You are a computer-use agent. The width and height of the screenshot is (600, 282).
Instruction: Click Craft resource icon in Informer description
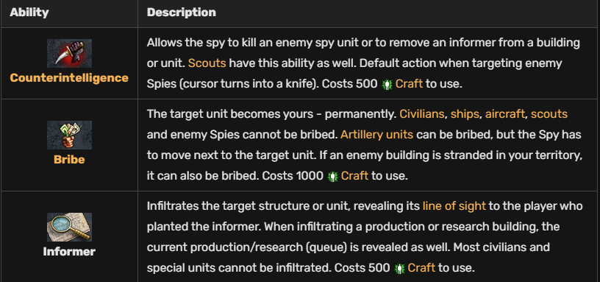[399, 269]
